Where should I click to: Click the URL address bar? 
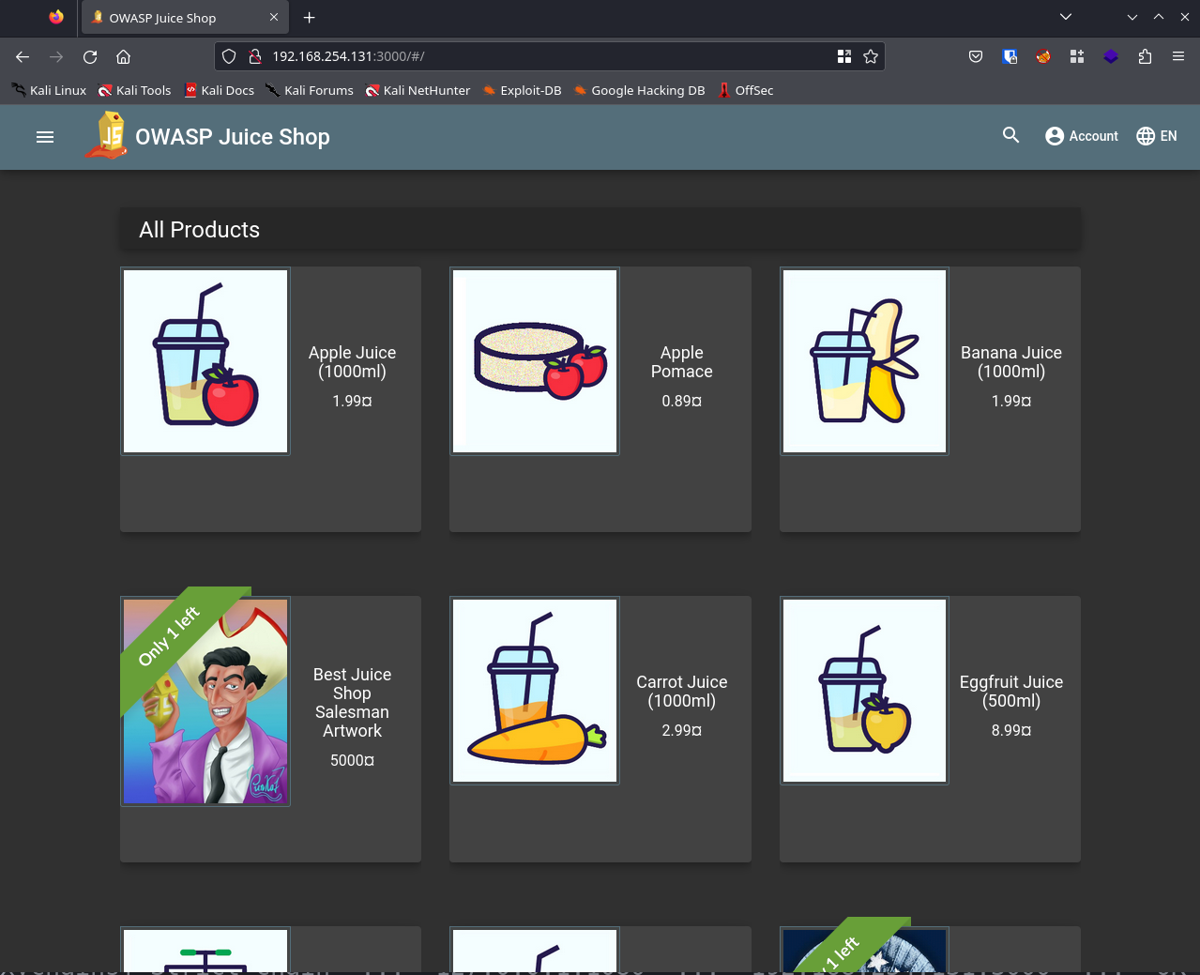click(544, 57)
